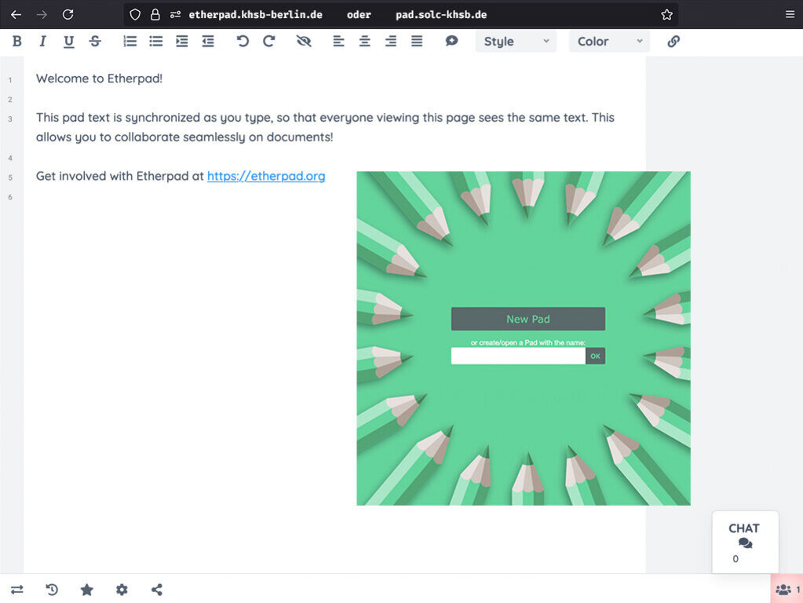Image resolution: width=803 pixels, height=603 pixels.
Task: Open pad settings gear
Action: pyautogui.click(x=122, y=590)
